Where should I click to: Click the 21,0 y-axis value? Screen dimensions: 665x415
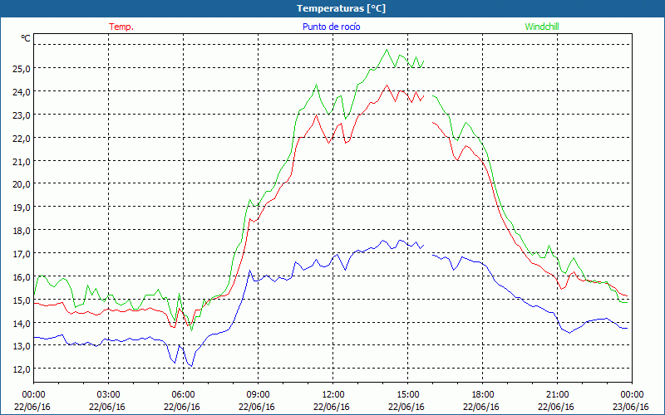[x=22, y=161]
